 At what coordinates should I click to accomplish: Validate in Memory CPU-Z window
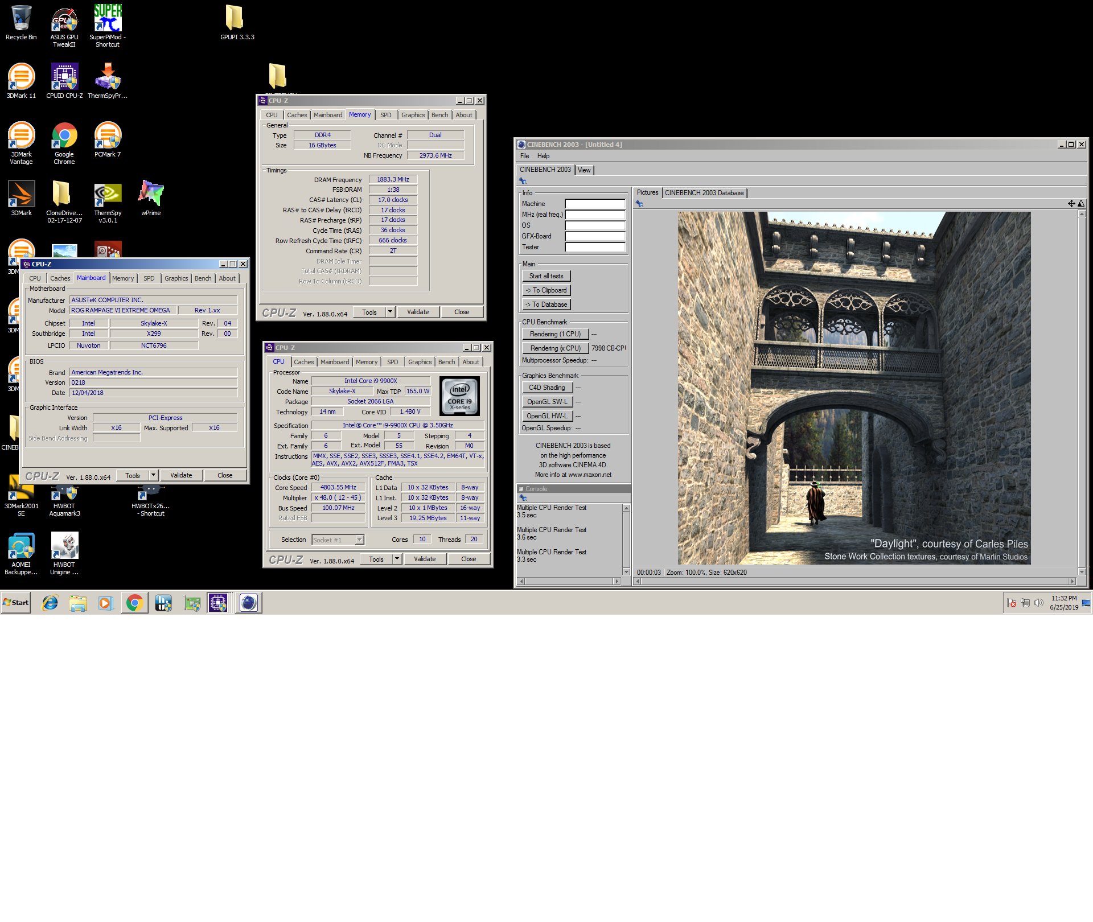click(418, 312)
